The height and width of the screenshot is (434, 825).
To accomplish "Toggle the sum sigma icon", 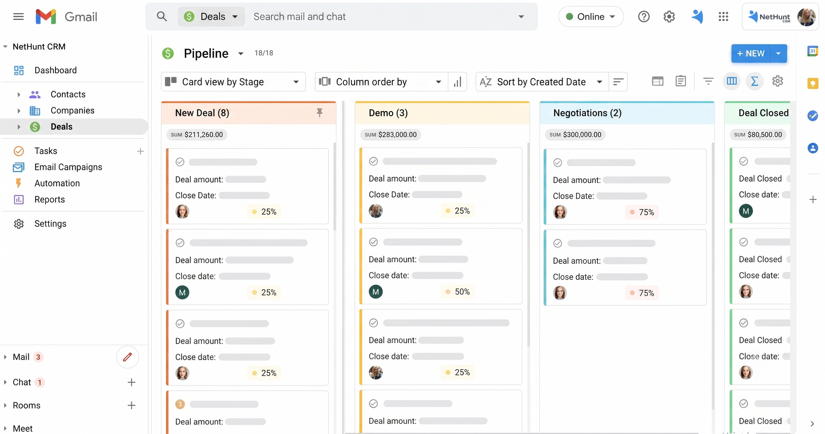I will [754, 81].
